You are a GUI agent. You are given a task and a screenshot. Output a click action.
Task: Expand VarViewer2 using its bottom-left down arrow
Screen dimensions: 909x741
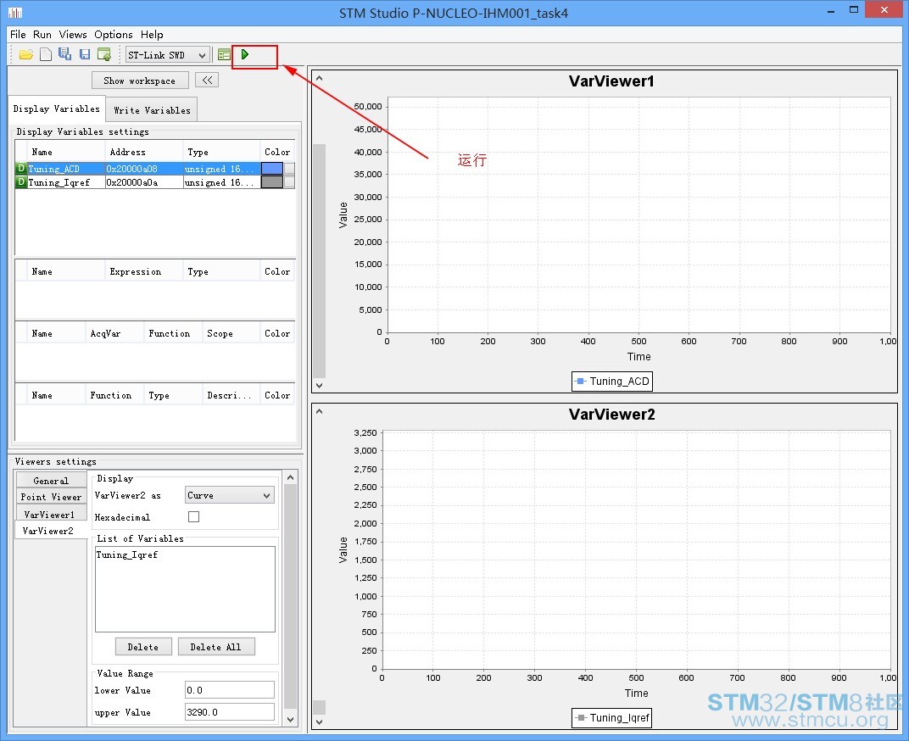pos(319,721)
